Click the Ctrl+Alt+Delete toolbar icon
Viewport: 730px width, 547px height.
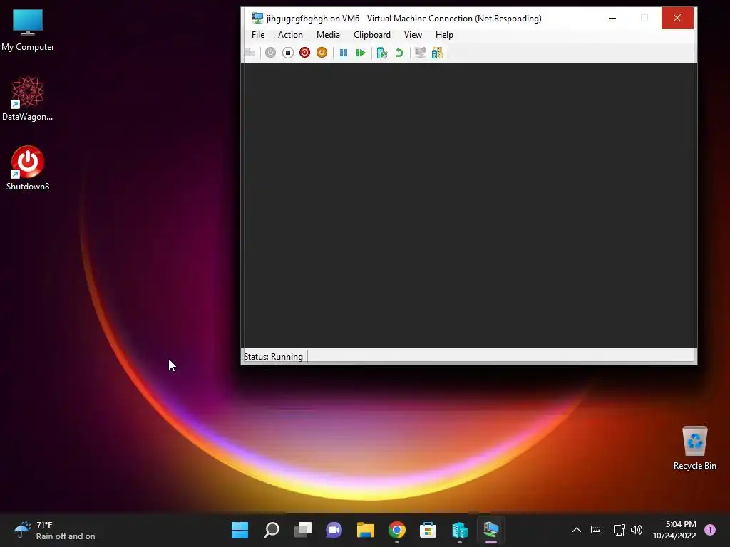coord(250,53)
